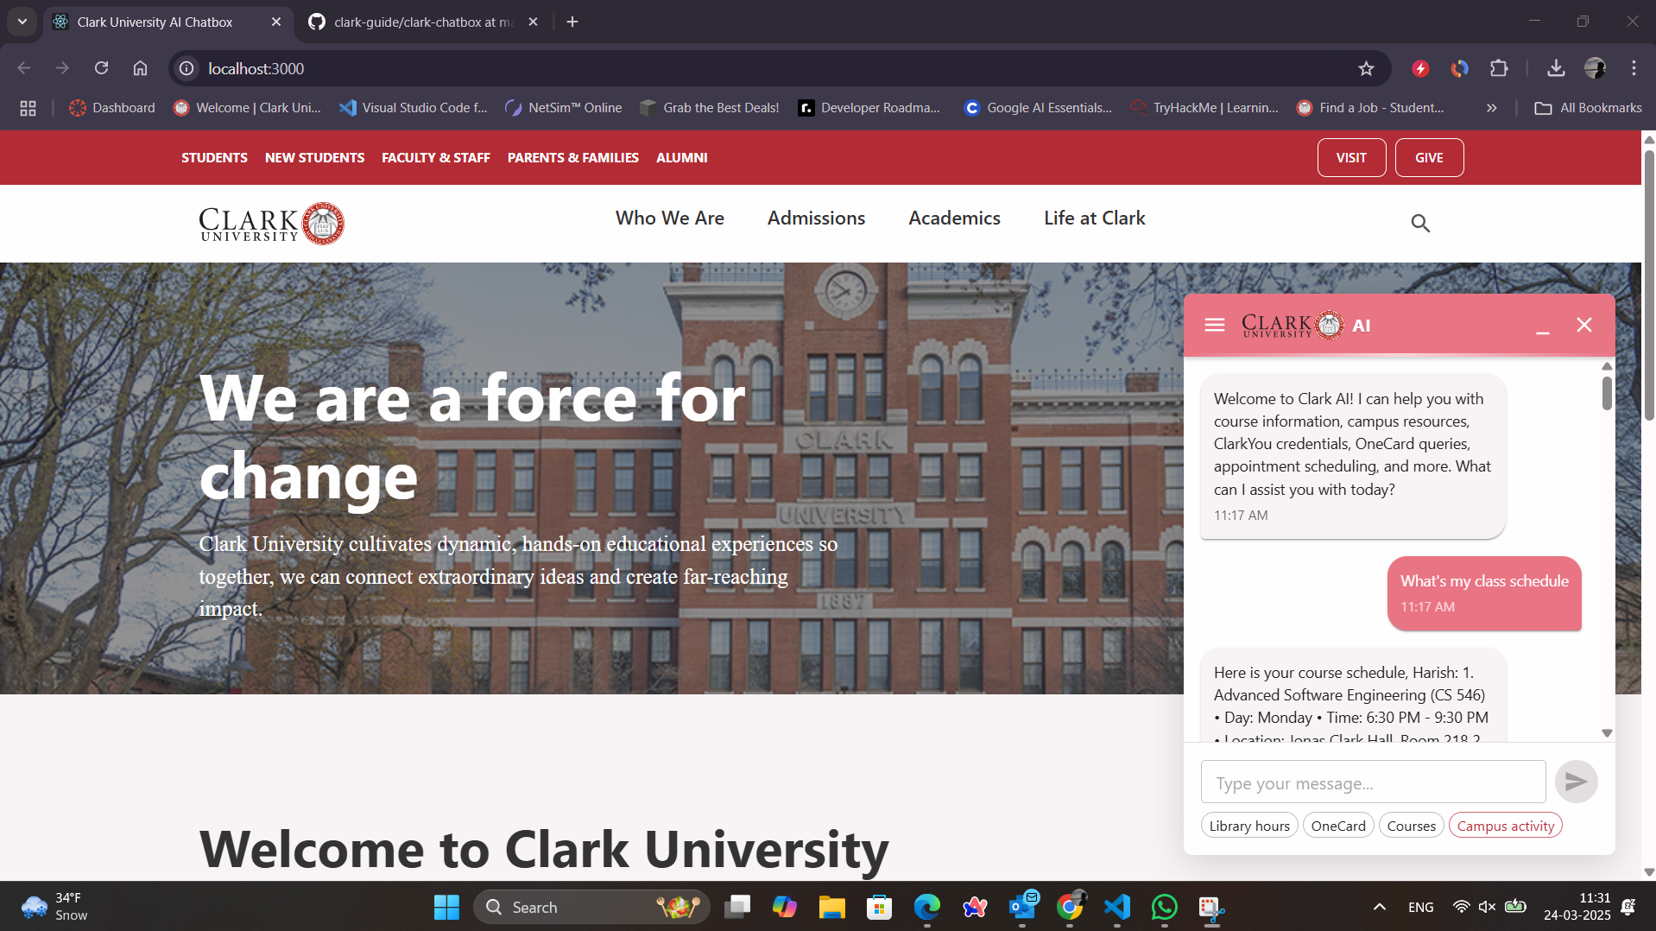The height and width of the screenshot is (931, 1656).
Task: Click the Clark University logo in header
Action: point(272,224)
